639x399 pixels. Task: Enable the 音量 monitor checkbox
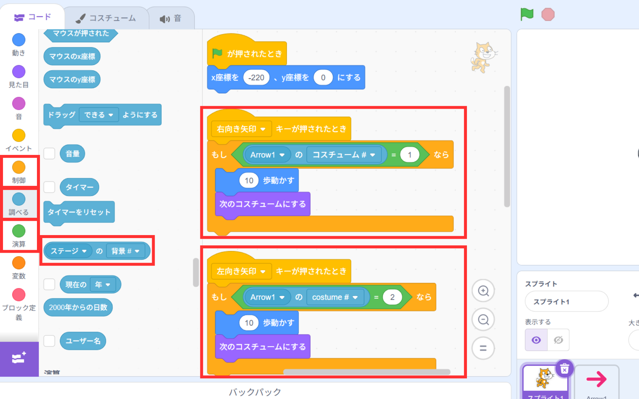pyautogui.click(x=49, y=154)
